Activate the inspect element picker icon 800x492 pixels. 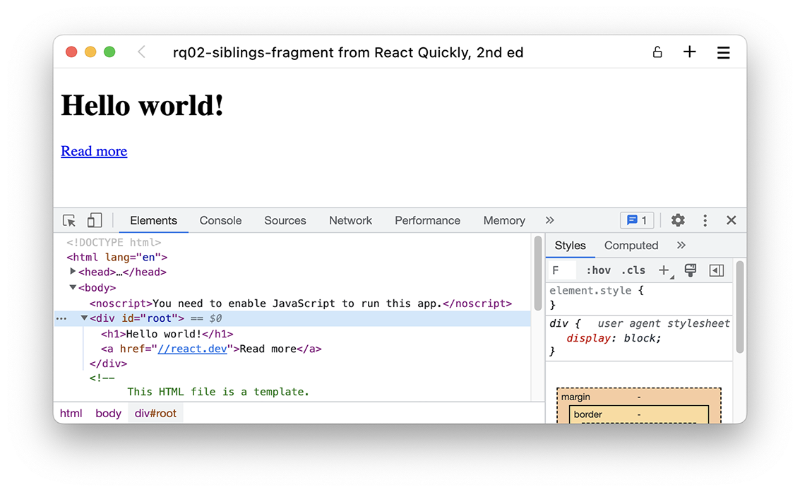69,220
